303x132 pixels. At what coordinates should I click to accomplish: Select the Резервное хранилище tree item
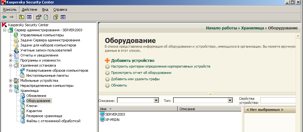[44, 116]
